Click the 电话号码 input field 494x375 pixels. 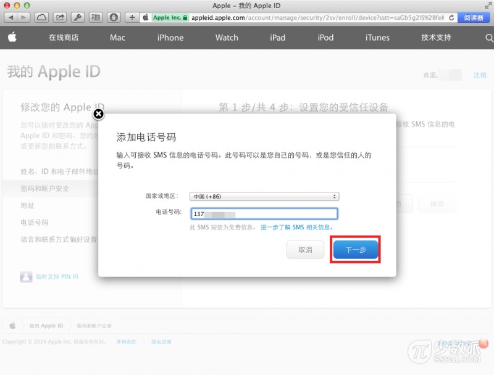point(264,213)
